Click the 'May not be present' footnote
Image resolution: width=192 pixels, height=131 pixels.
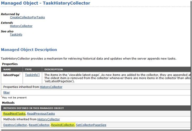[14, 98]
